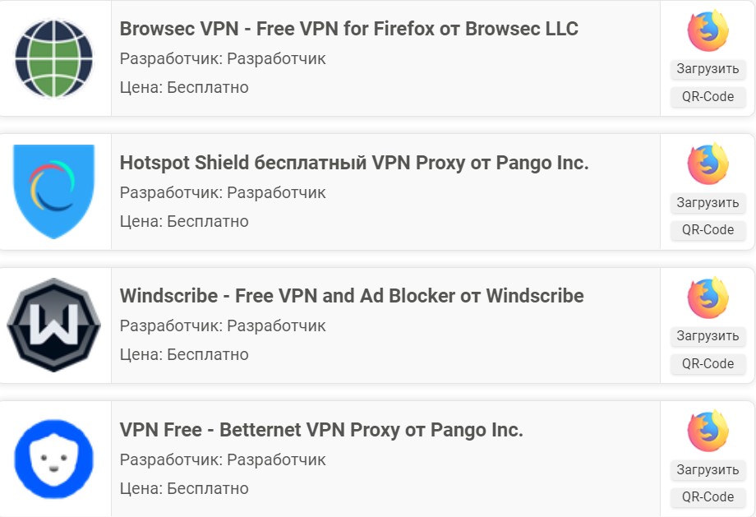This screenshot has width=756, height=517.
Task: Click Firefox icon in Browsec VPN row
Action: (x=708, y=30)
